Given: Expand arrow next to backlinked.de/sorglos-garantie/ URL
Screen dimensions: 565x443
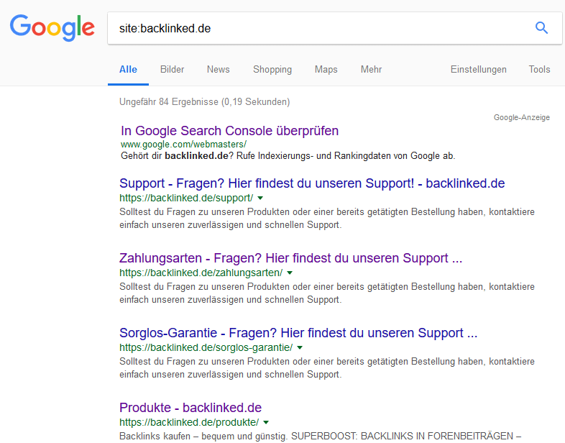Looking at the screenshot, I should pos(300,347).
